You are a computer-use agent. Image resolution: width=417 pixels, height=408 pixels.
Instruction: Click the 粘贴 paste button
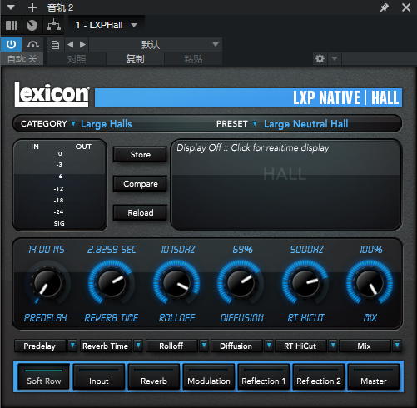coord(193,59)
